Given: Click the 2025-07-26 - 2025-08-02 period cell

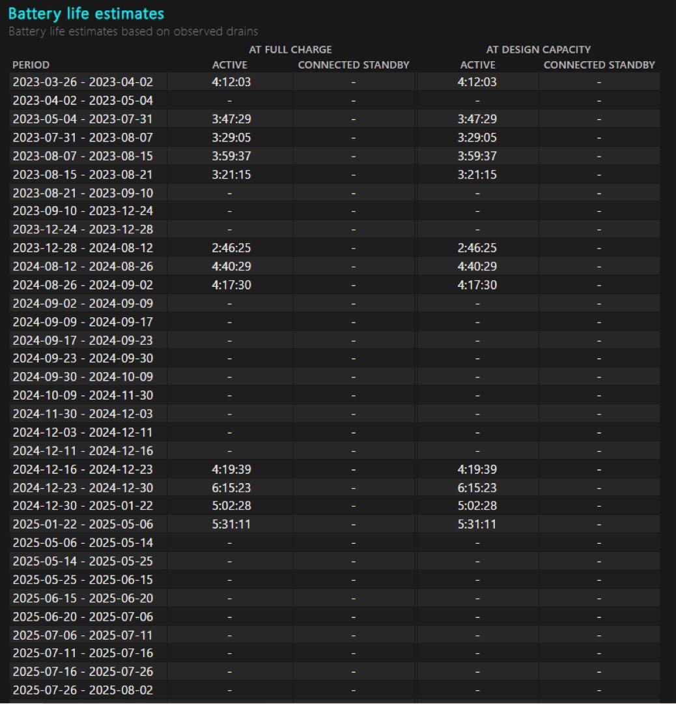Looking at the screenshot, I should [x=83, y=690].
